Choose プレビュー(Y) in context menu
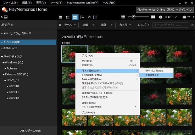This screenshot has width=195, height=135. coord(107,56)
